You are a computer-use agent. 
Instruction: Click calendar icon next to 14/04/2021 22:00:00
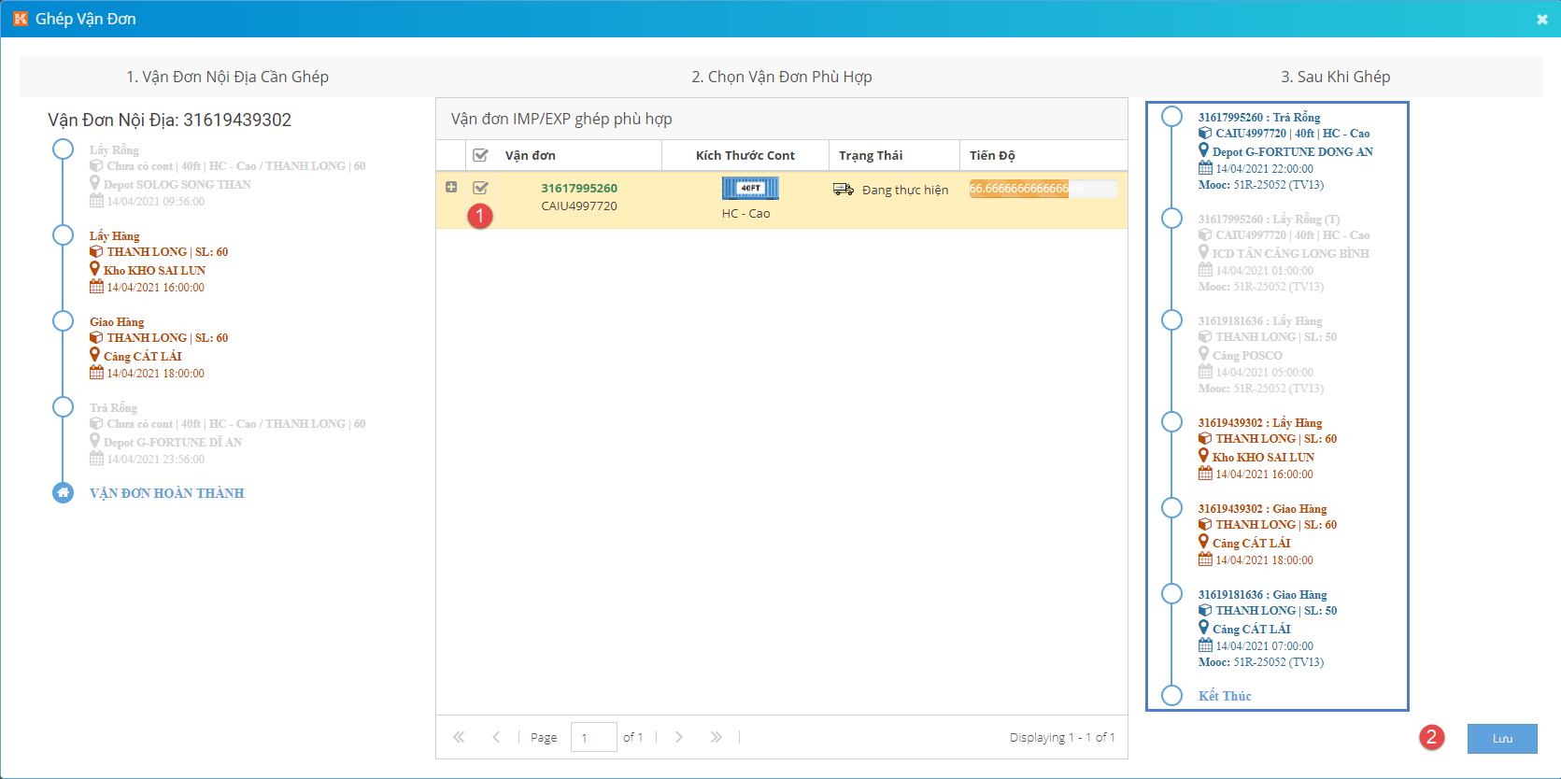1205,168
